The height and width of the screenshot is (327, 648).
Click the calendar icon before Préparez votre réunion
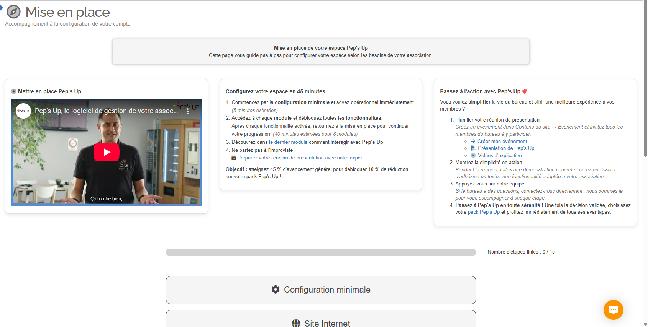tap(234, 158)
